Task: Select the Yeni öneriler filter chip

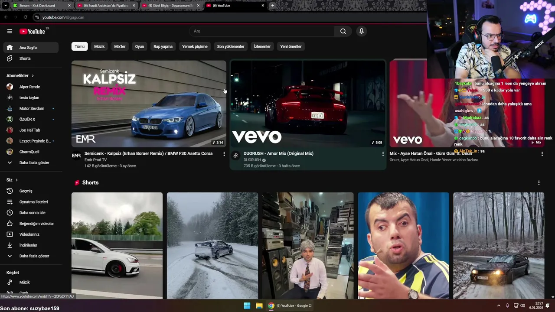Action: [x=291, y=46]
